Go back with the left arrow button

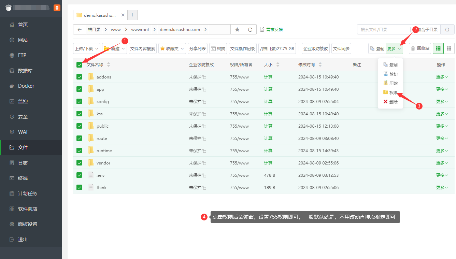click(x=79, y=30)
